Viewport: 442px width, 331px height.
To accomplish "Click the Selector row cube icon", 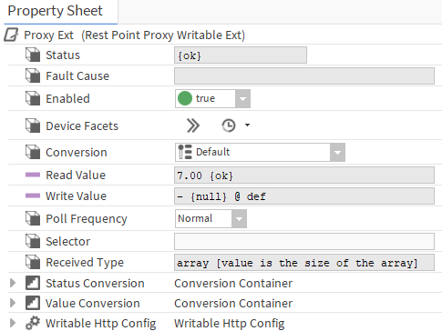I will [33, 241].
